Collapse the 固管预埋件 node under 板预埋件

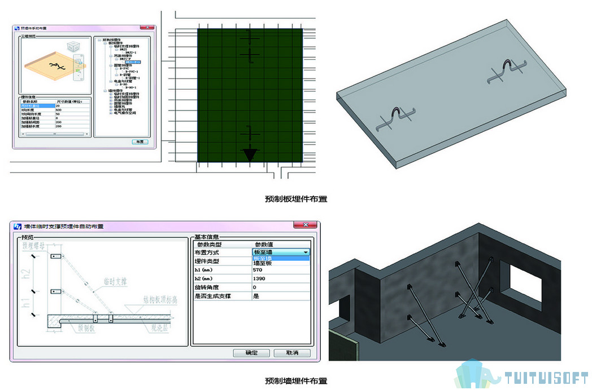point(111,65)
